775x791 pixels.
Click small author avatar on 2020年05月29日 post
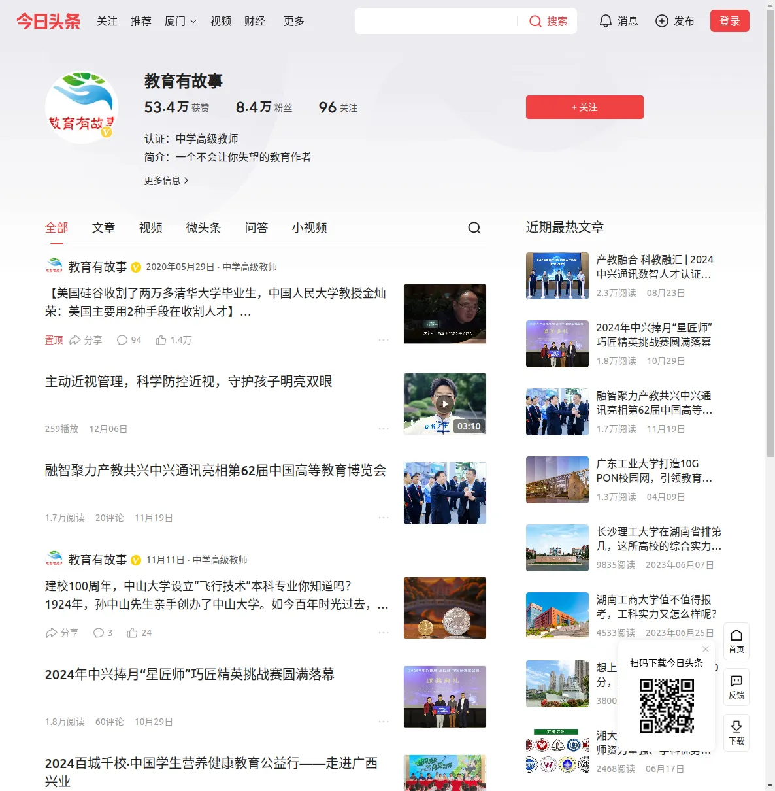click(54, 267)
